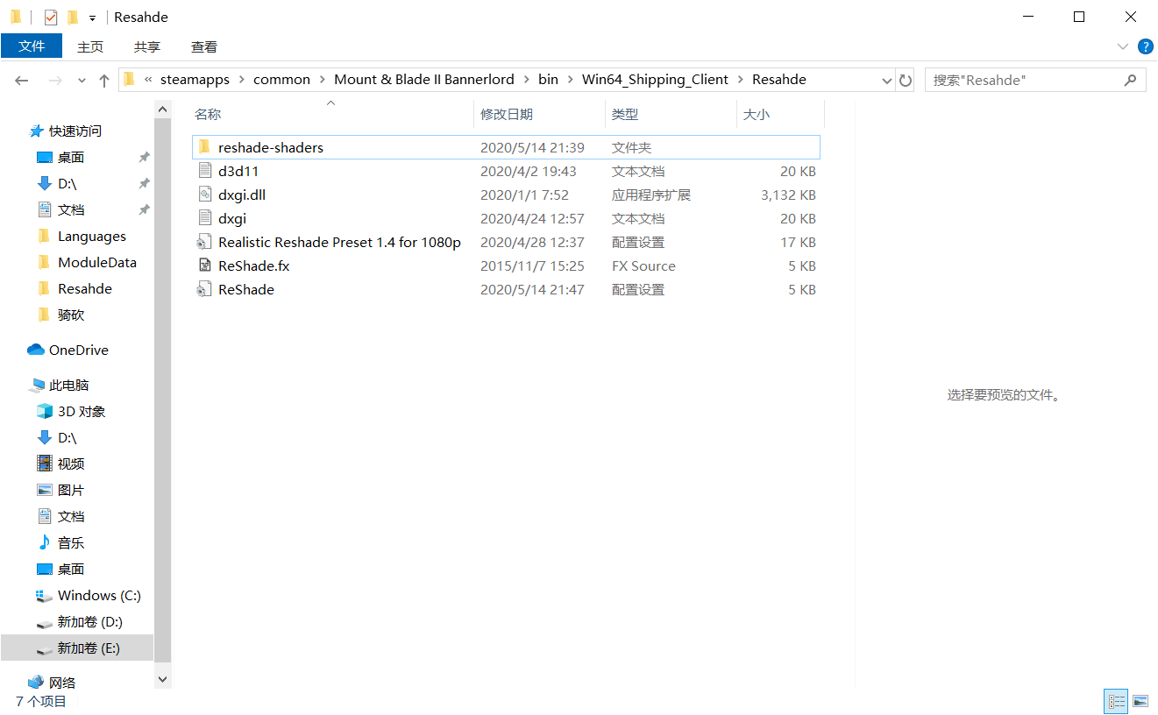Click the search magnifier icon

tap(1130, 80)
